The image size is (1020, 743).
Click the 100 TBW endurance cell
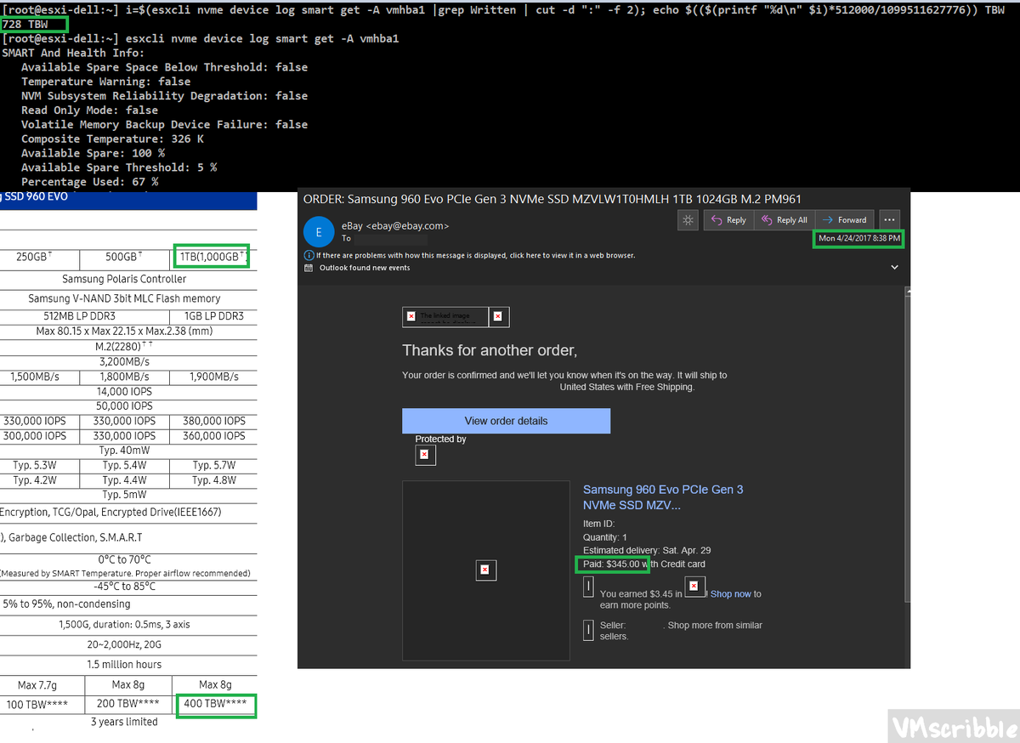coord(41,705)
